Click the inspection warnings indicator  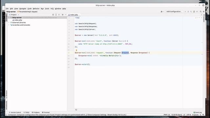[x=196, y=18]
